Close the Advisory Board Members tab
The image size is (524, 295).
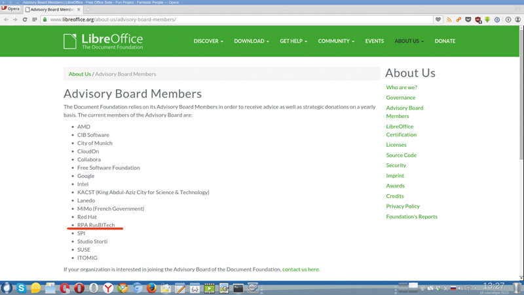coord(79,9)
